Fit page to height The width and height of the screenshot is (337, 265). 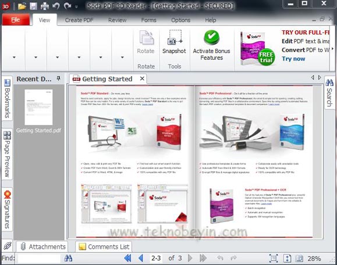point(287,259)
